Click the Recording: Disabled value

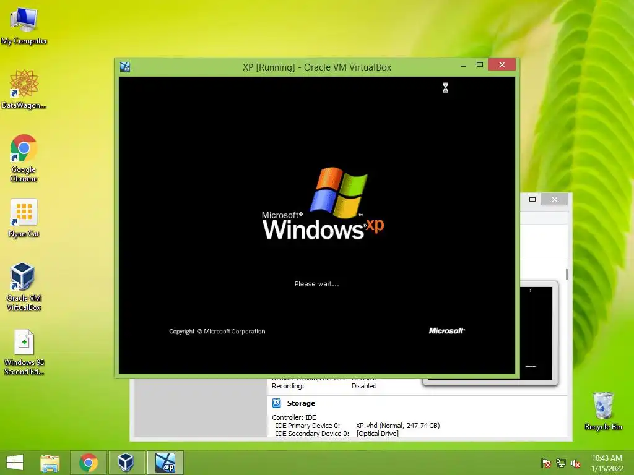point(364,386)
